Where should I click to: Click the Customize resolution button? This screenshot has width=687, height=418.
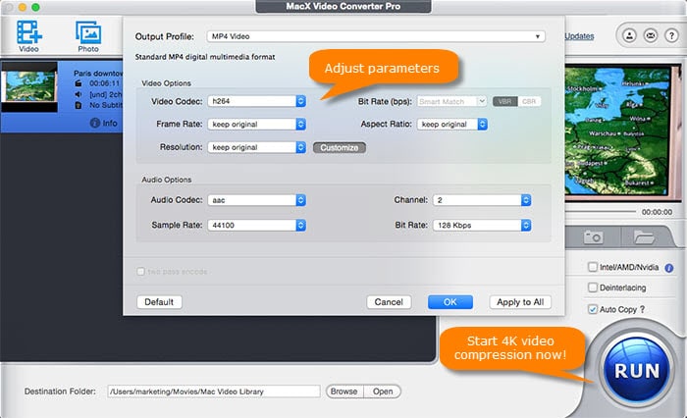pos(340,147)
